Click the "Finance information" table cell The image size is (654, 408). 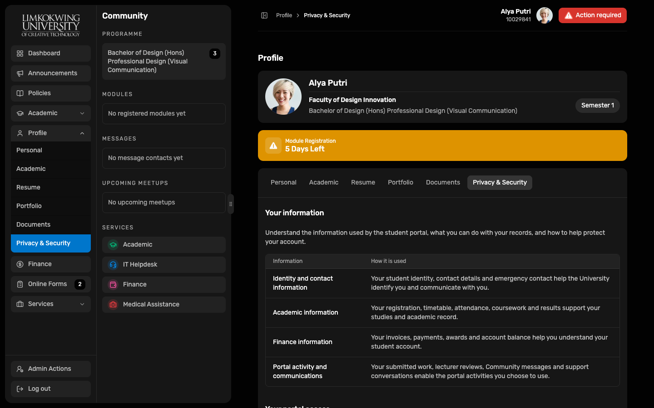click(302, 342)
